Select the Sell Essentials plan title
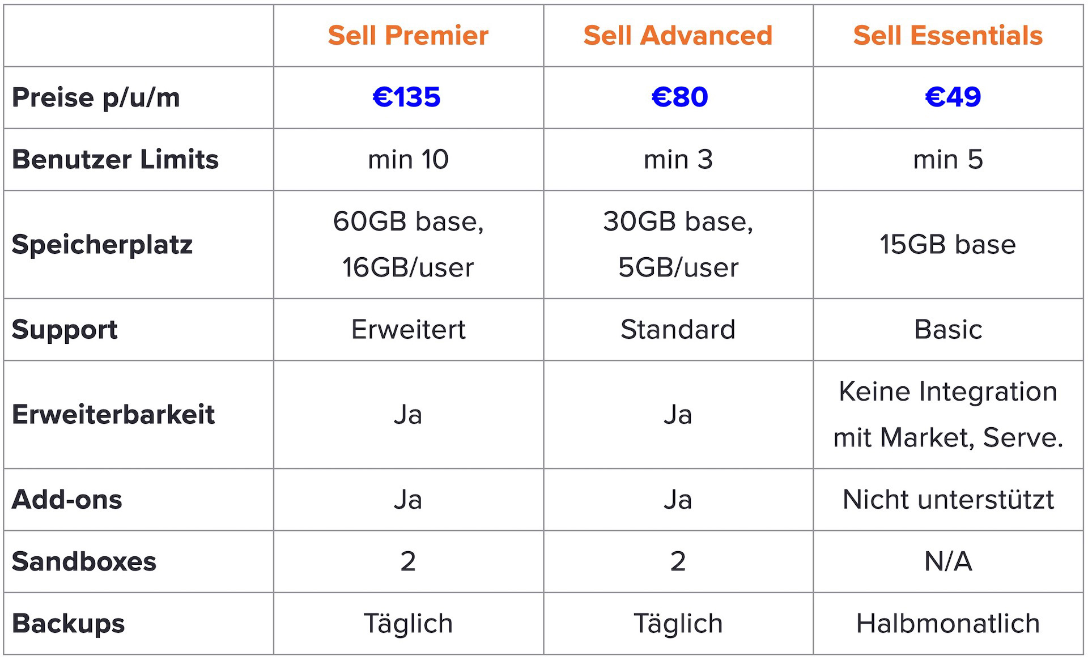1088x660 pixels. [x=947, y=36]
